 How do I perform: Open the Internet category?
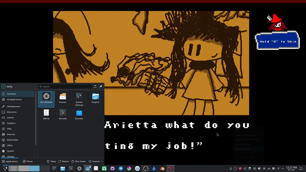17,134
